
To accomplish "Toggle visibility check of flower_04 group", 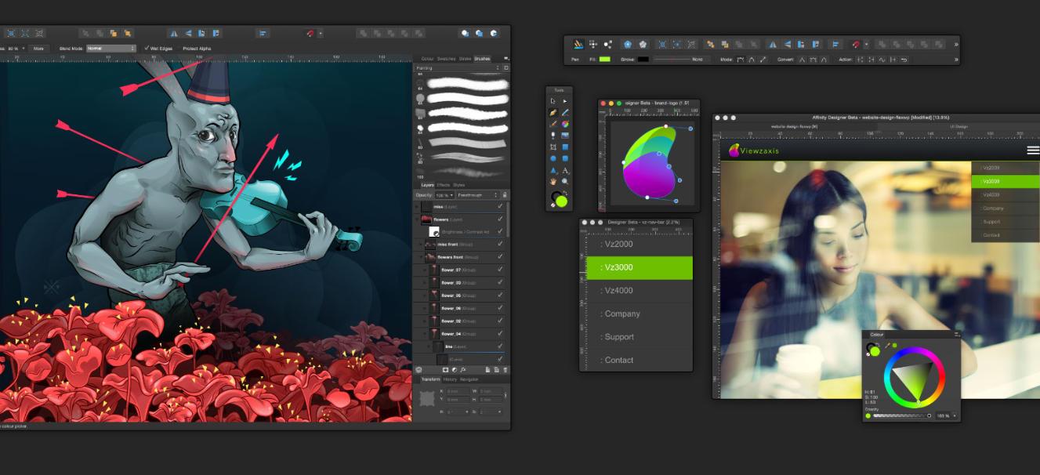I will [x=500, y=334].
